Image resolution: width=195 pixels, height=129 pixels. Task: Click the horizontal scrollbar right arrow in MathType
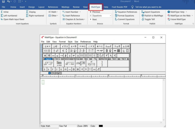[x=161, y=122]
